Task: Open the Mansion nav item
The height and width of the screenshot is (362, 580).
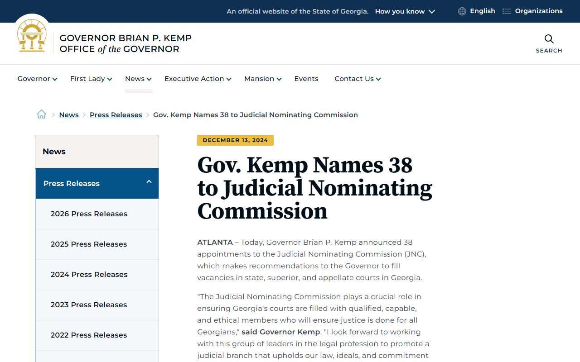Action: 259,79
